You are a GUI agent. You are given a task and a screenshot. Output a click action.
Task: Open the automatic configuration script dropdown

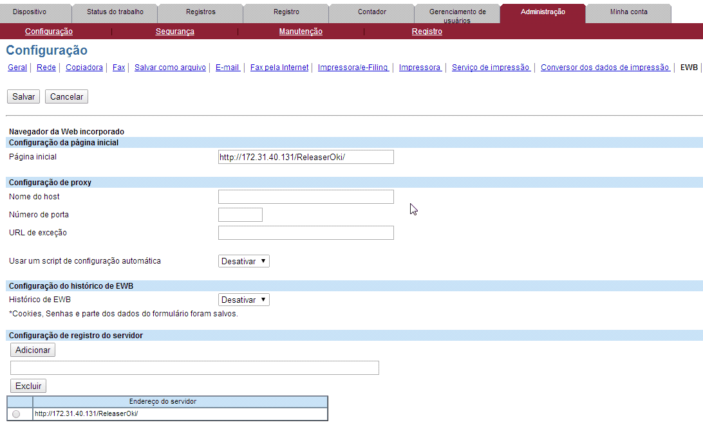pos(243,261)
